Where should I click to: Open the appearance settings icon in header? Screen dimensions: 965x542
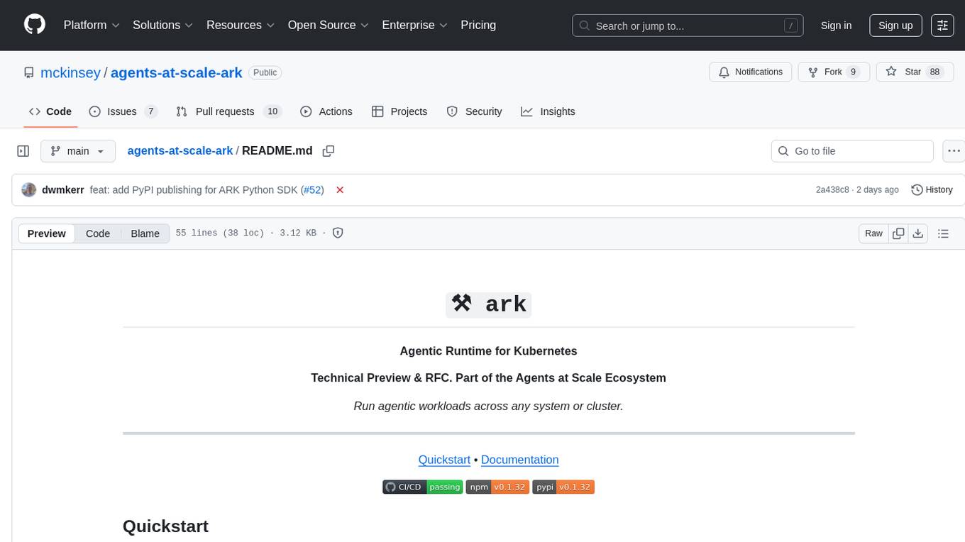[942, 26]
